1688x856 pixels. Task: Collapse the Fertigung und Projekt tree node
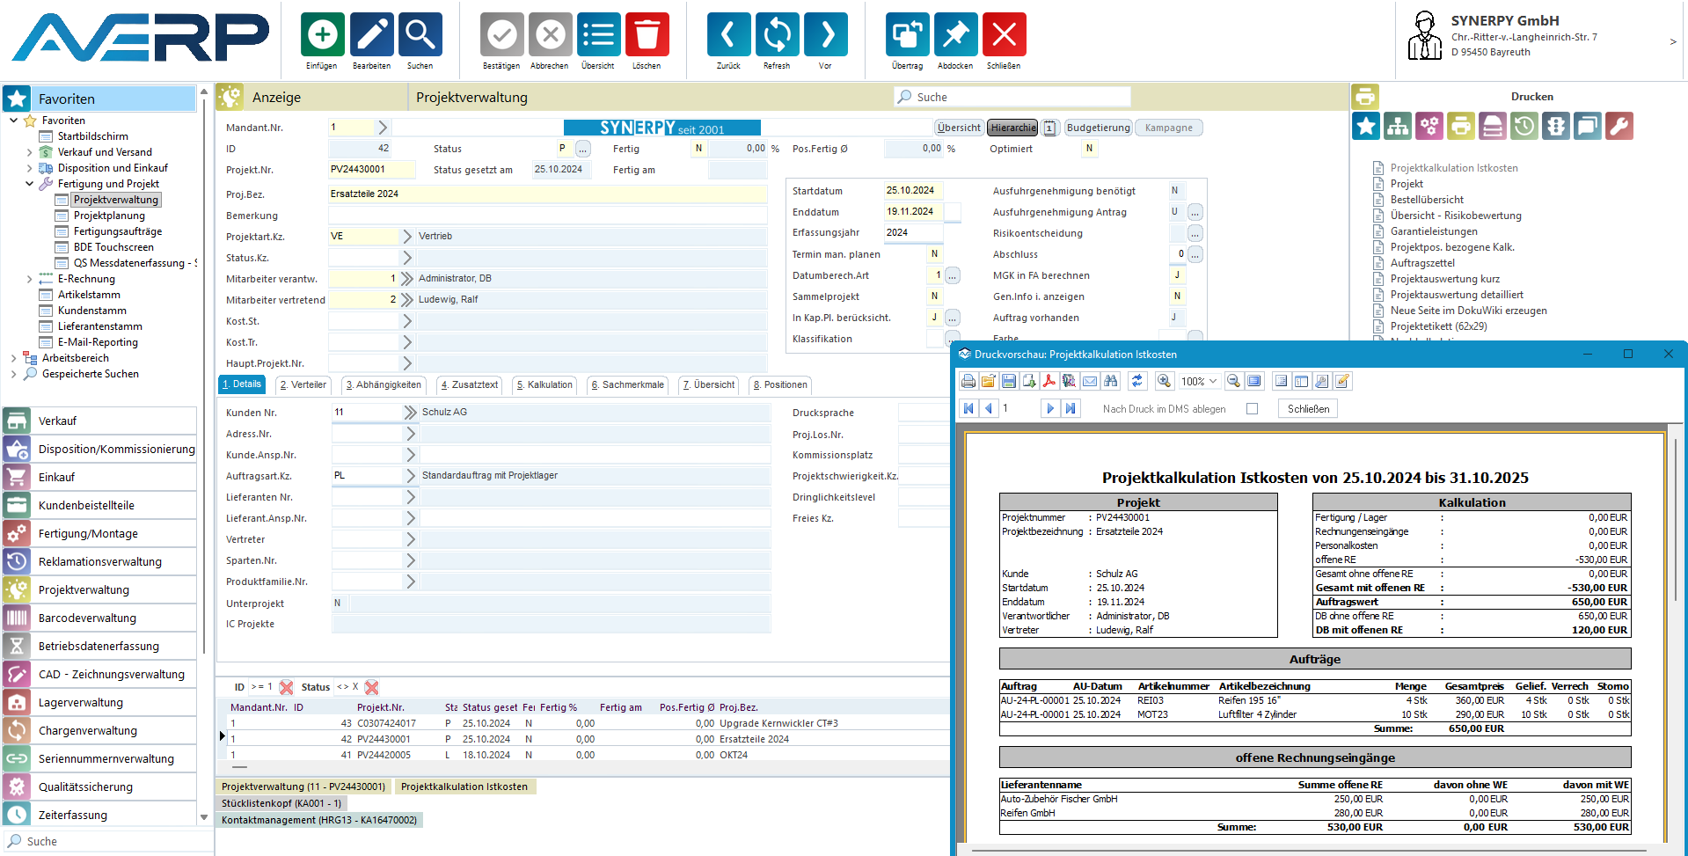(x=29, y=184)
